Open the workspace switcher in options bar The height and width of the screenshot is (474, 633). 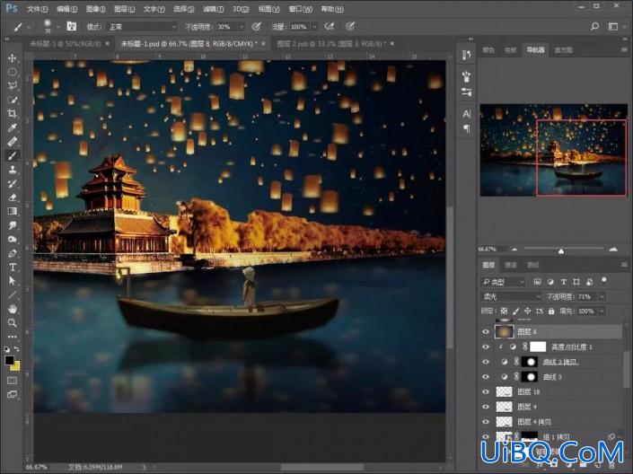(x=613, y=27)
